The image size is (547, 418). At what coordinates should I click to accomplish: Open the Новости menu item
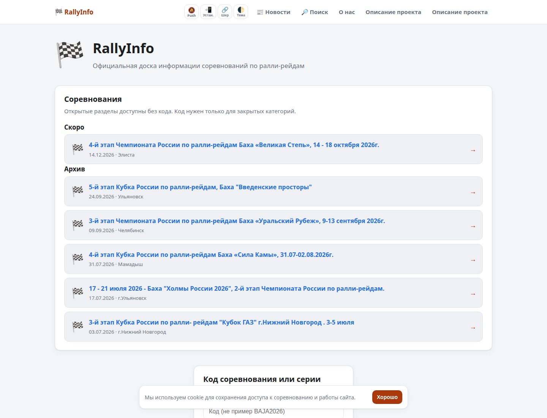[x=273, y=12]
